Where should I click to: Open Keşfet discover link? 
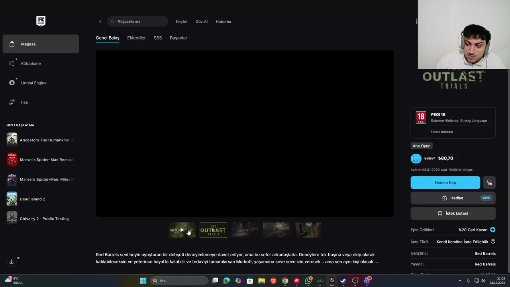(182, 22)
